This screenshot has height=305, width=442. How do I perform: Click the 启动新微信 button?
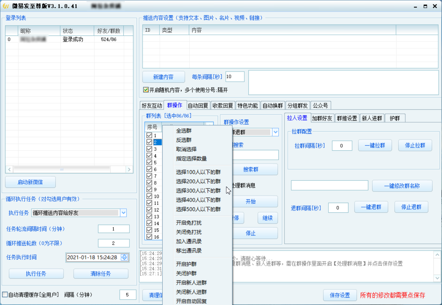(x=30, y=182)
